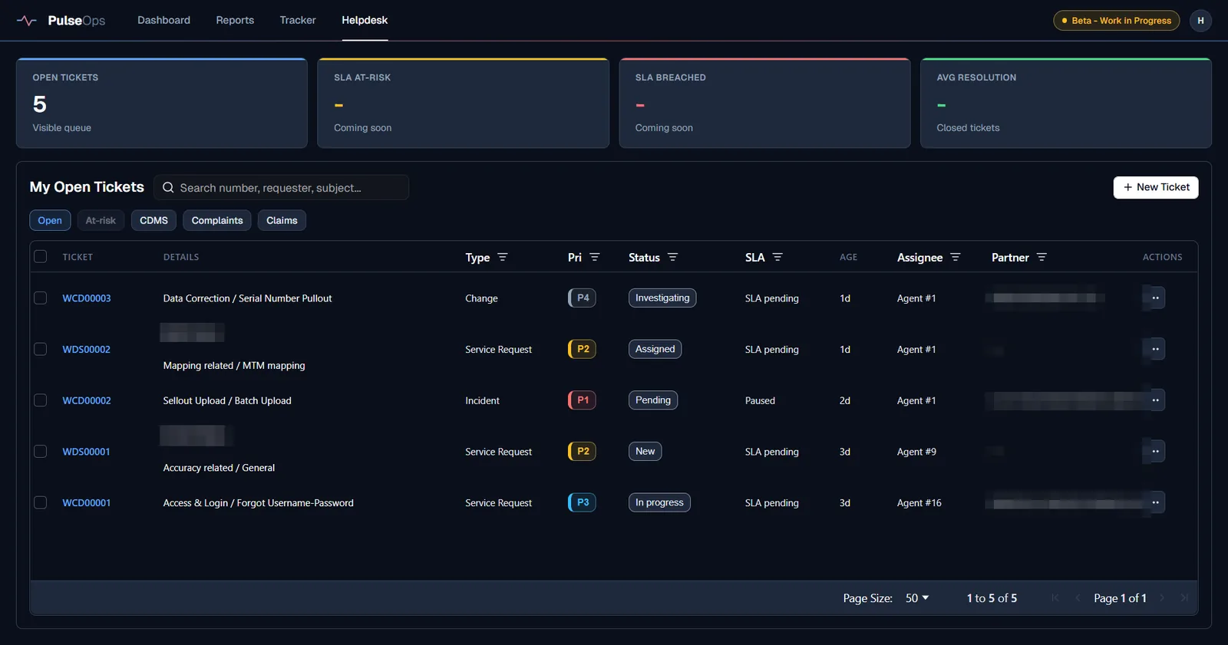Click the Open Tickets summary card
This screenshot has width=1228, height=645.
tap(162, 103)
